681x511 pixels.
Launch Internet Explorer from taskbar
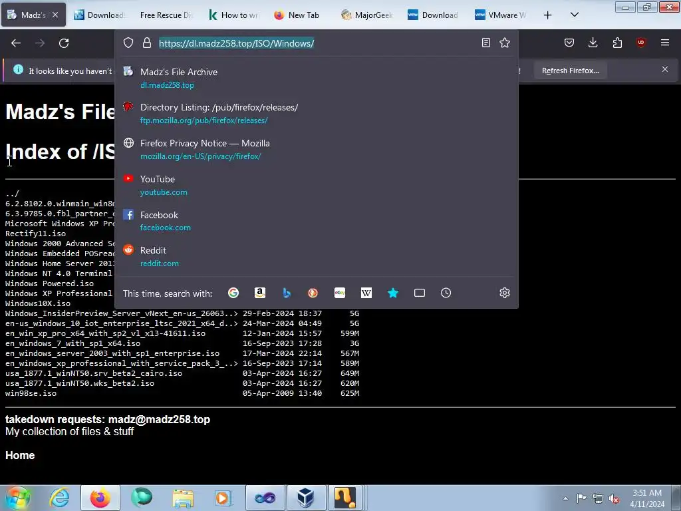(59, 498)
